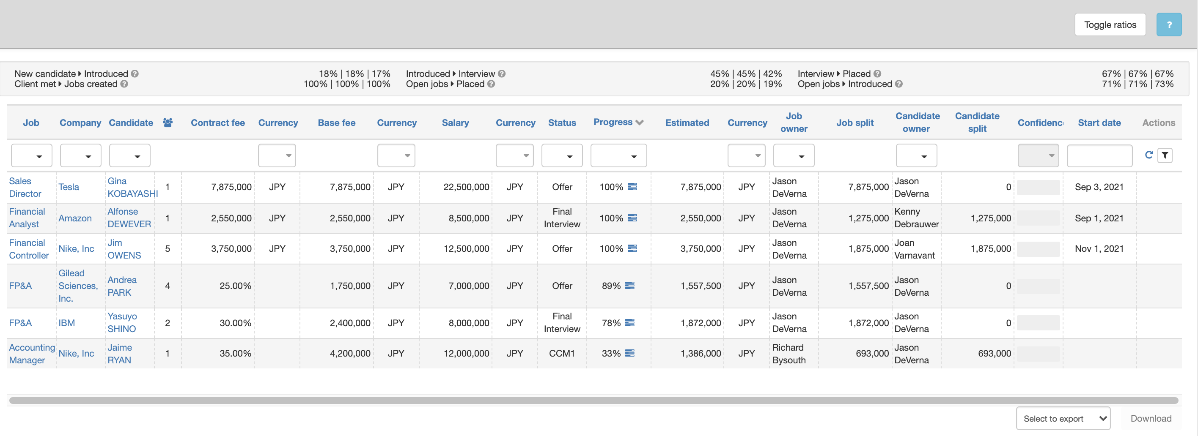Viewport: 1198px width, 436px height.
Task: Open the Accounting Manager job link
Action: point(32,354)
